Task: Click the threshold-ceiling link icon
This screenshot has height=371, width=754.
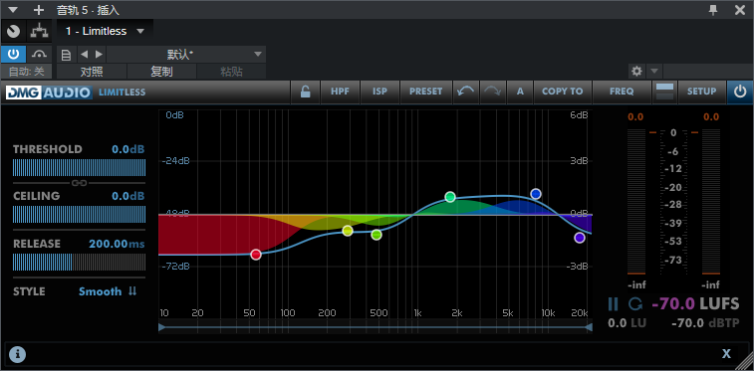Action: click(79, 183)
